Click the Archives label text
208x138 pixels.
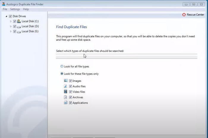pos(78,97)
